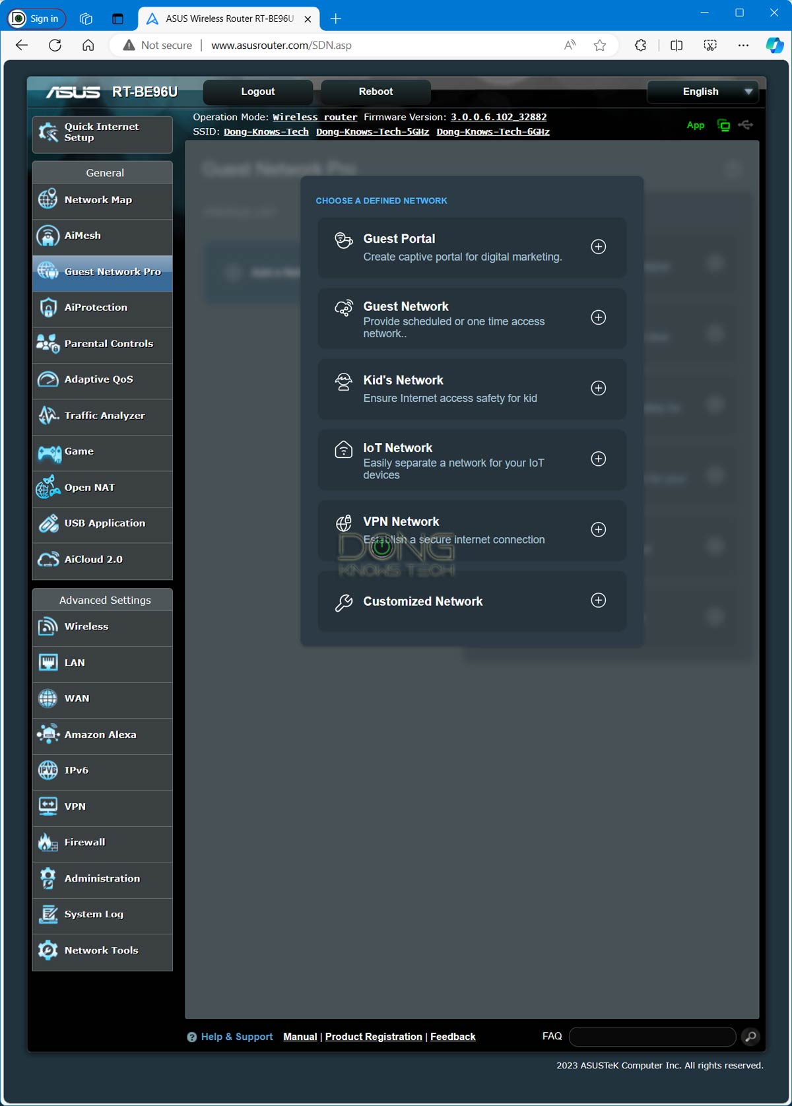Click the Dong-Knows-Tech-5GHz SSID link
Screen dimensions: 792x1106
click(372, 132)
